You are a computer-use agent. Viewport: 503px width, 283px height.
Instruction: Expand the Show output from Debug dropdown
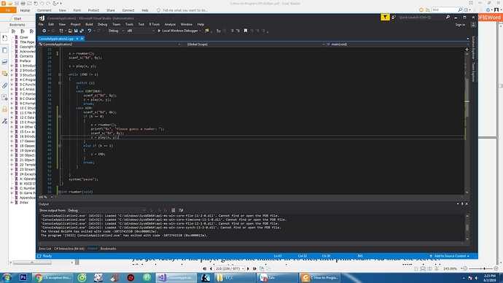[106, 210]
